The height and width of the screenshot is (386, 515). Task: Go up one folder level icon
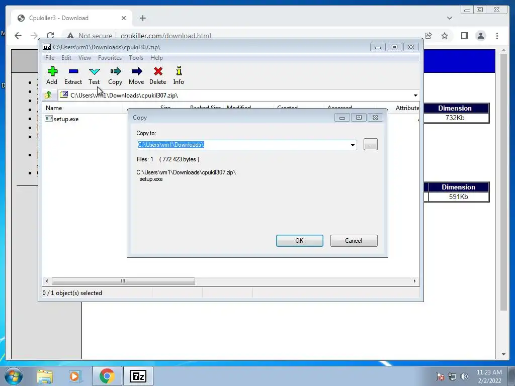(x=48, y=95)
